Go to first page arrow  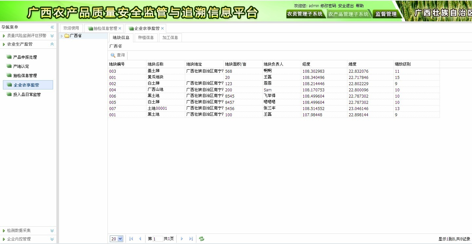tap(131, 239)
